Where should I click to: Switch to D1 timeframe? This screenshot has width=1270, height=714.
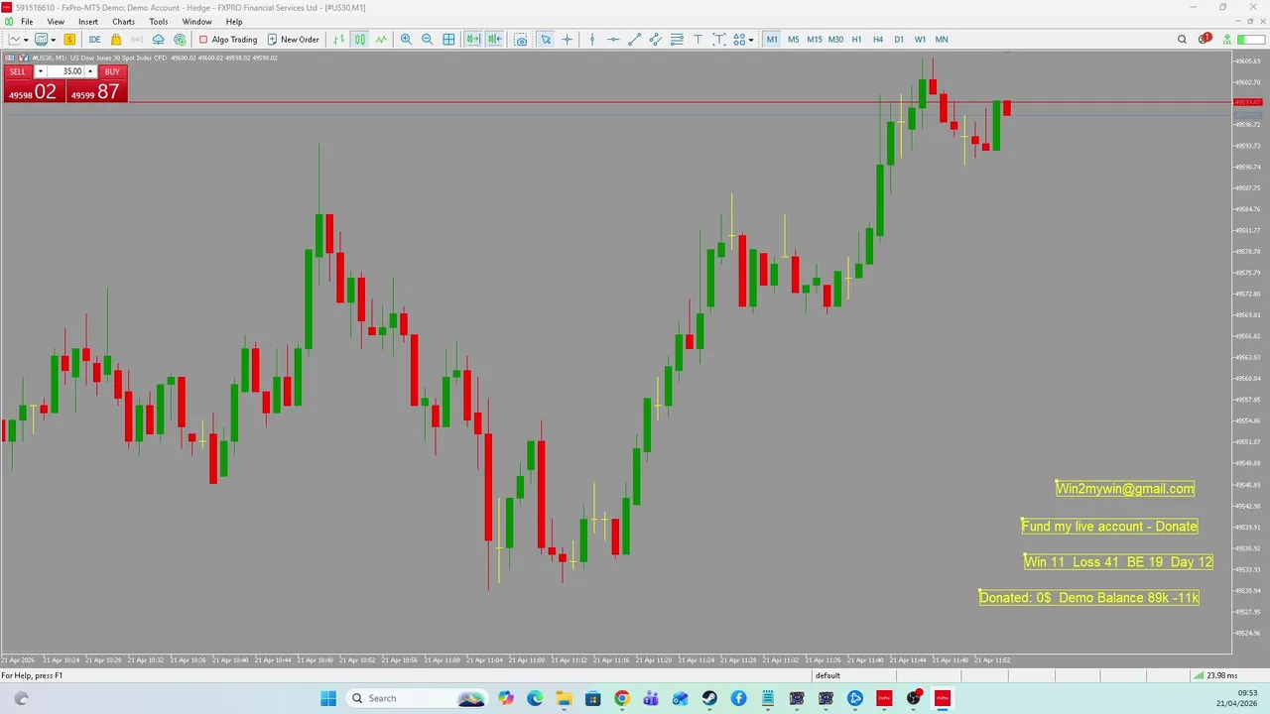899,40
